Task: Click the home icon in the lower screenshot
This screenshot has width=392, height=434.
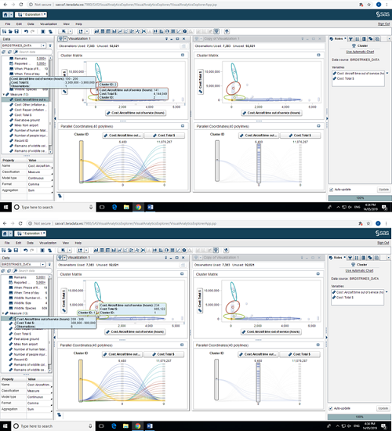Action: pyautogui.click(x=5, y=233)
